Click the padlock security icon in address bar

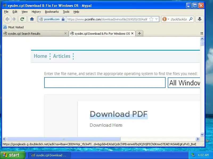[63, 19]
